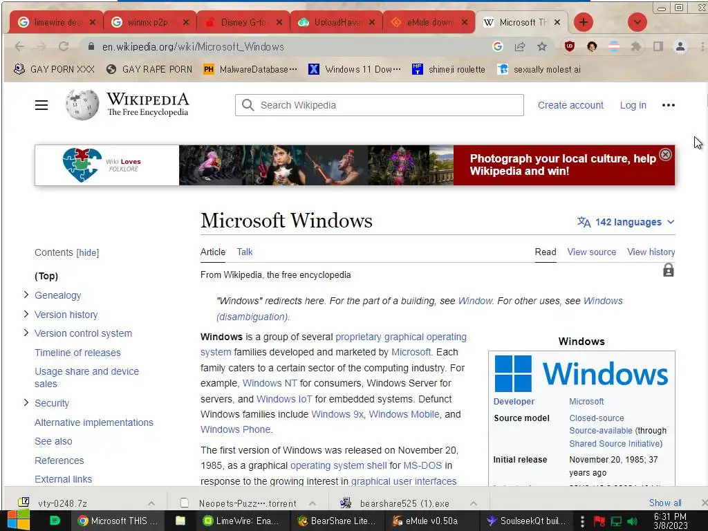
Task: Close the downloads bar
Action: point(704,503)
